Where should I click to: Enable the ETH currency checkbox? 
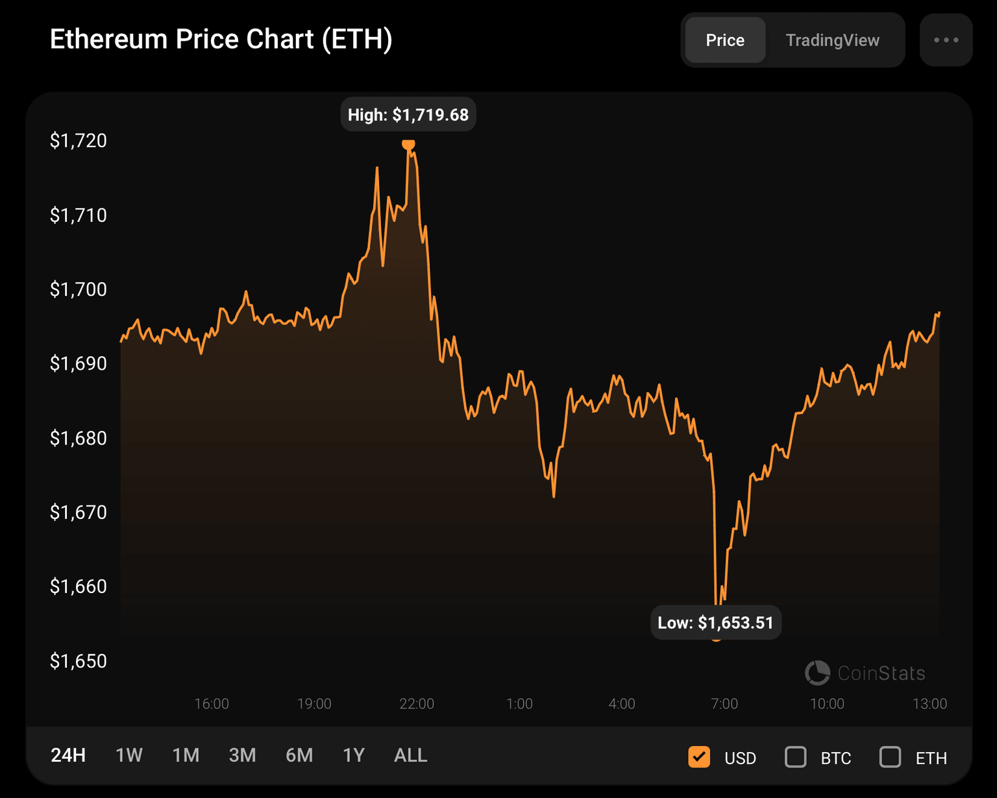(x=890, y=757)
